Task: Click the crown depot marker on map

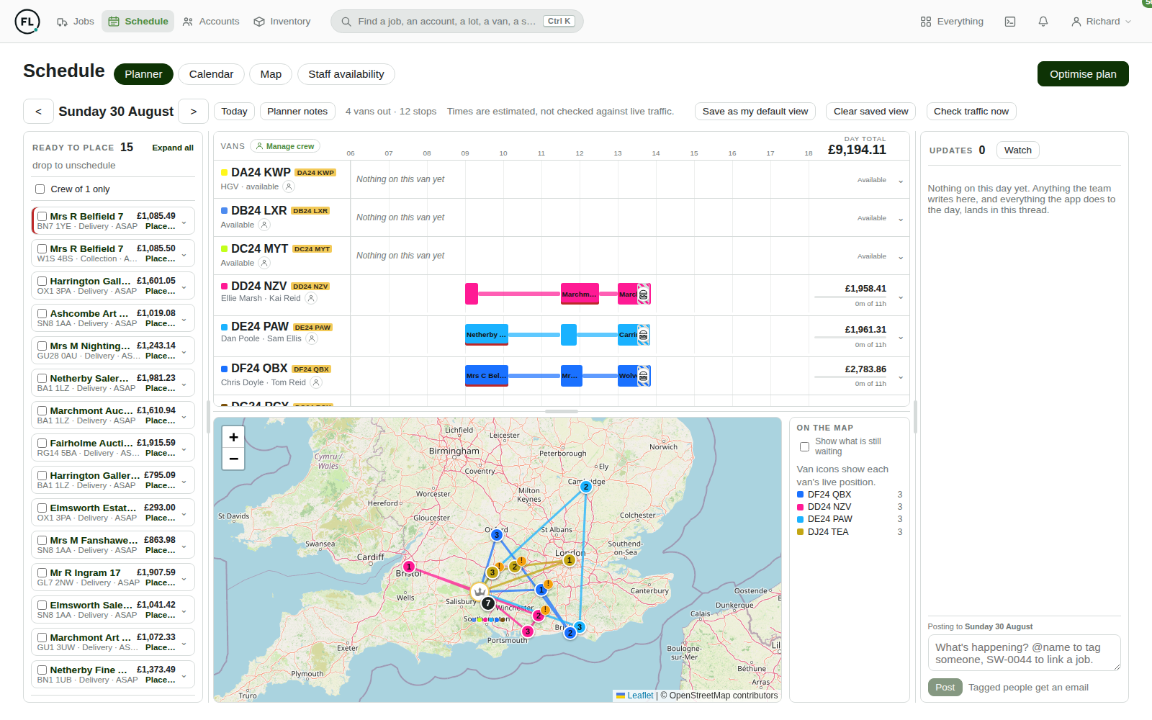Action: pyautogui.click(x=480, y=592)
